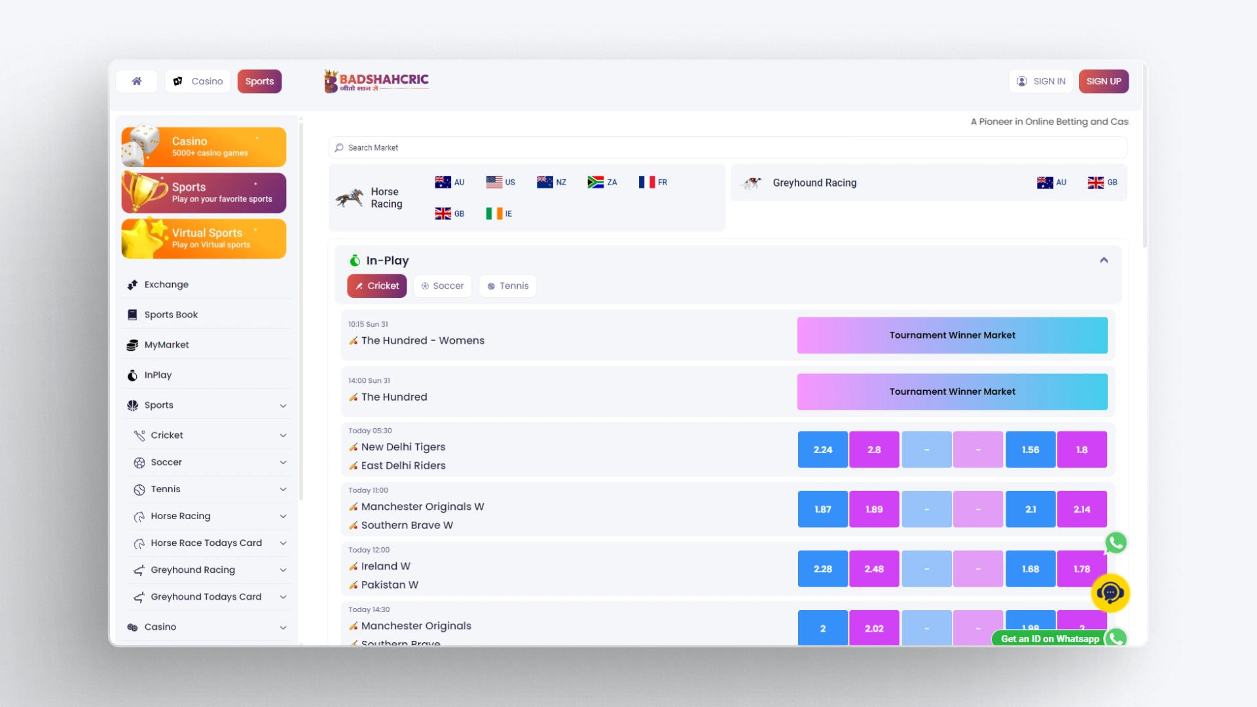Screen dimensions: 1257x707
Task: Click the SIGN IN button
Action: [x=1041, y=81]
